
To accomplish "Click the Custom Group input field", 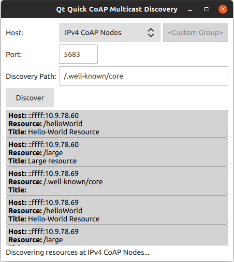I will (195, 32).
